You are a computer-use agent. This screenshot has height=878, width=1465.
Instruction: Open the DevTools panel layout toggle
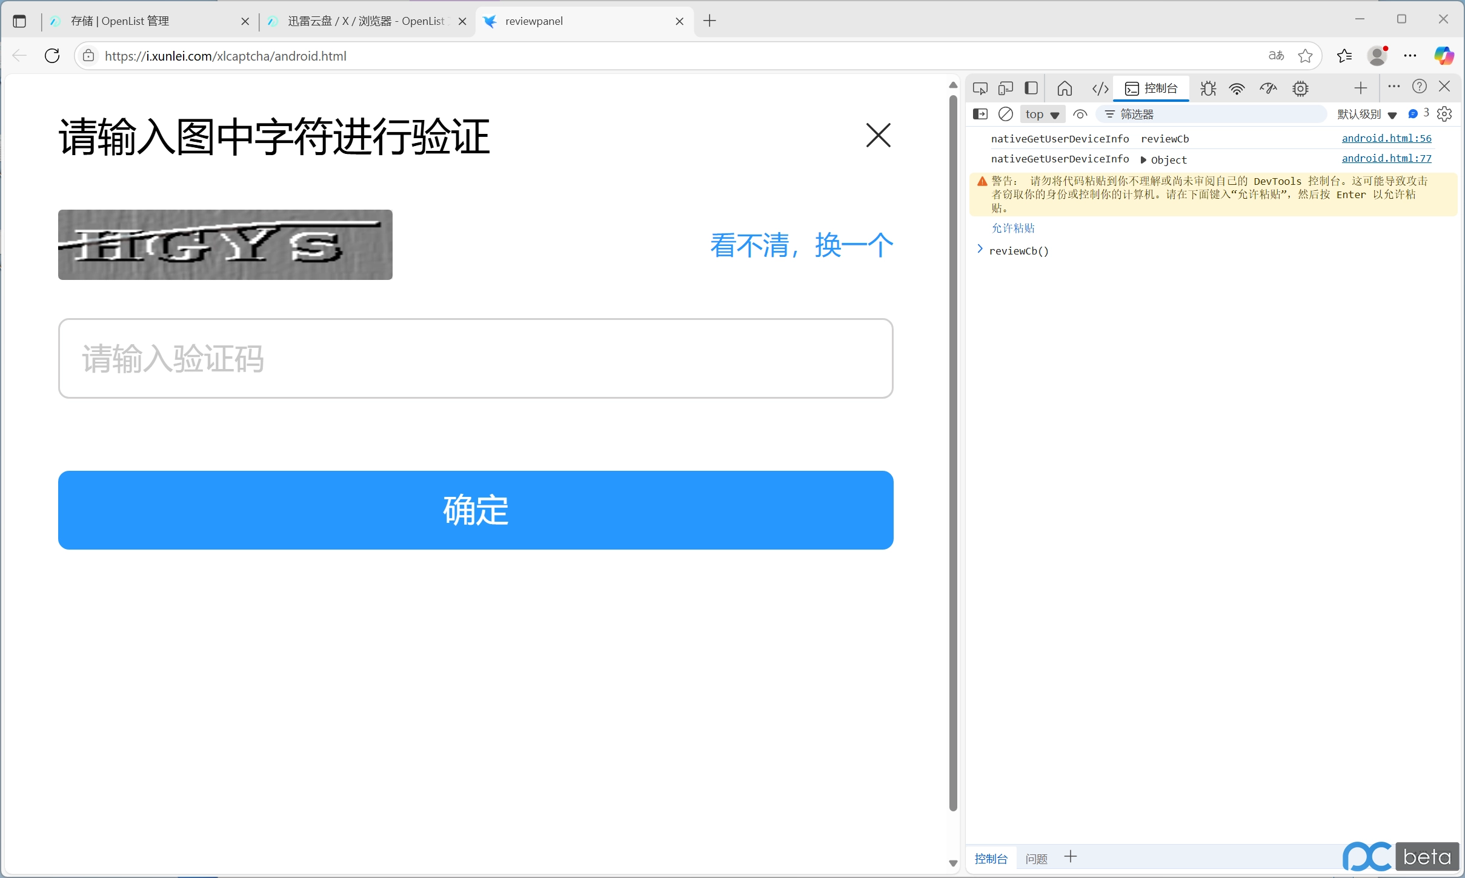1031,88
